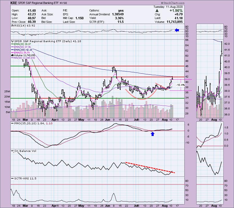Click the Mkt Cap value 1.15B
The width and height of the screenshot is (234, 208).
point(79,18)
